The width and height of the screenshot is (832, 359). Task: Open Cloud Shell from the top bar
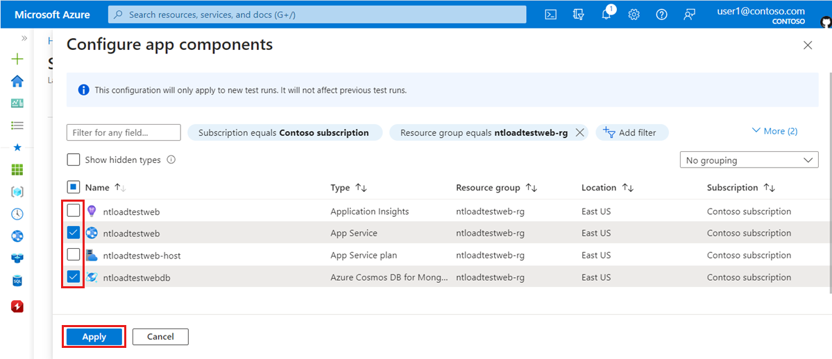(x=550, y=15)
